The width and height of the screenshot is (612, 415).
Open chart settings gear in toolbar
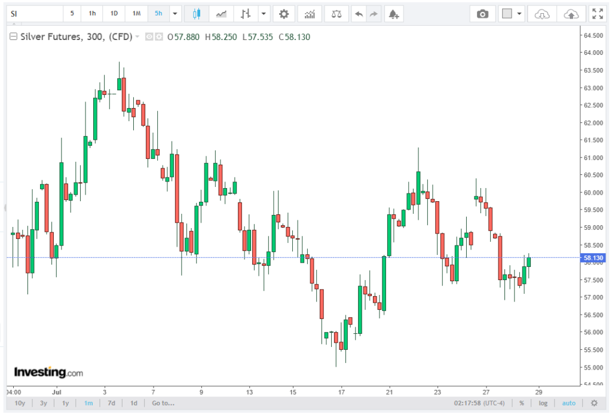pyautogui.click(x=284, y=14)
